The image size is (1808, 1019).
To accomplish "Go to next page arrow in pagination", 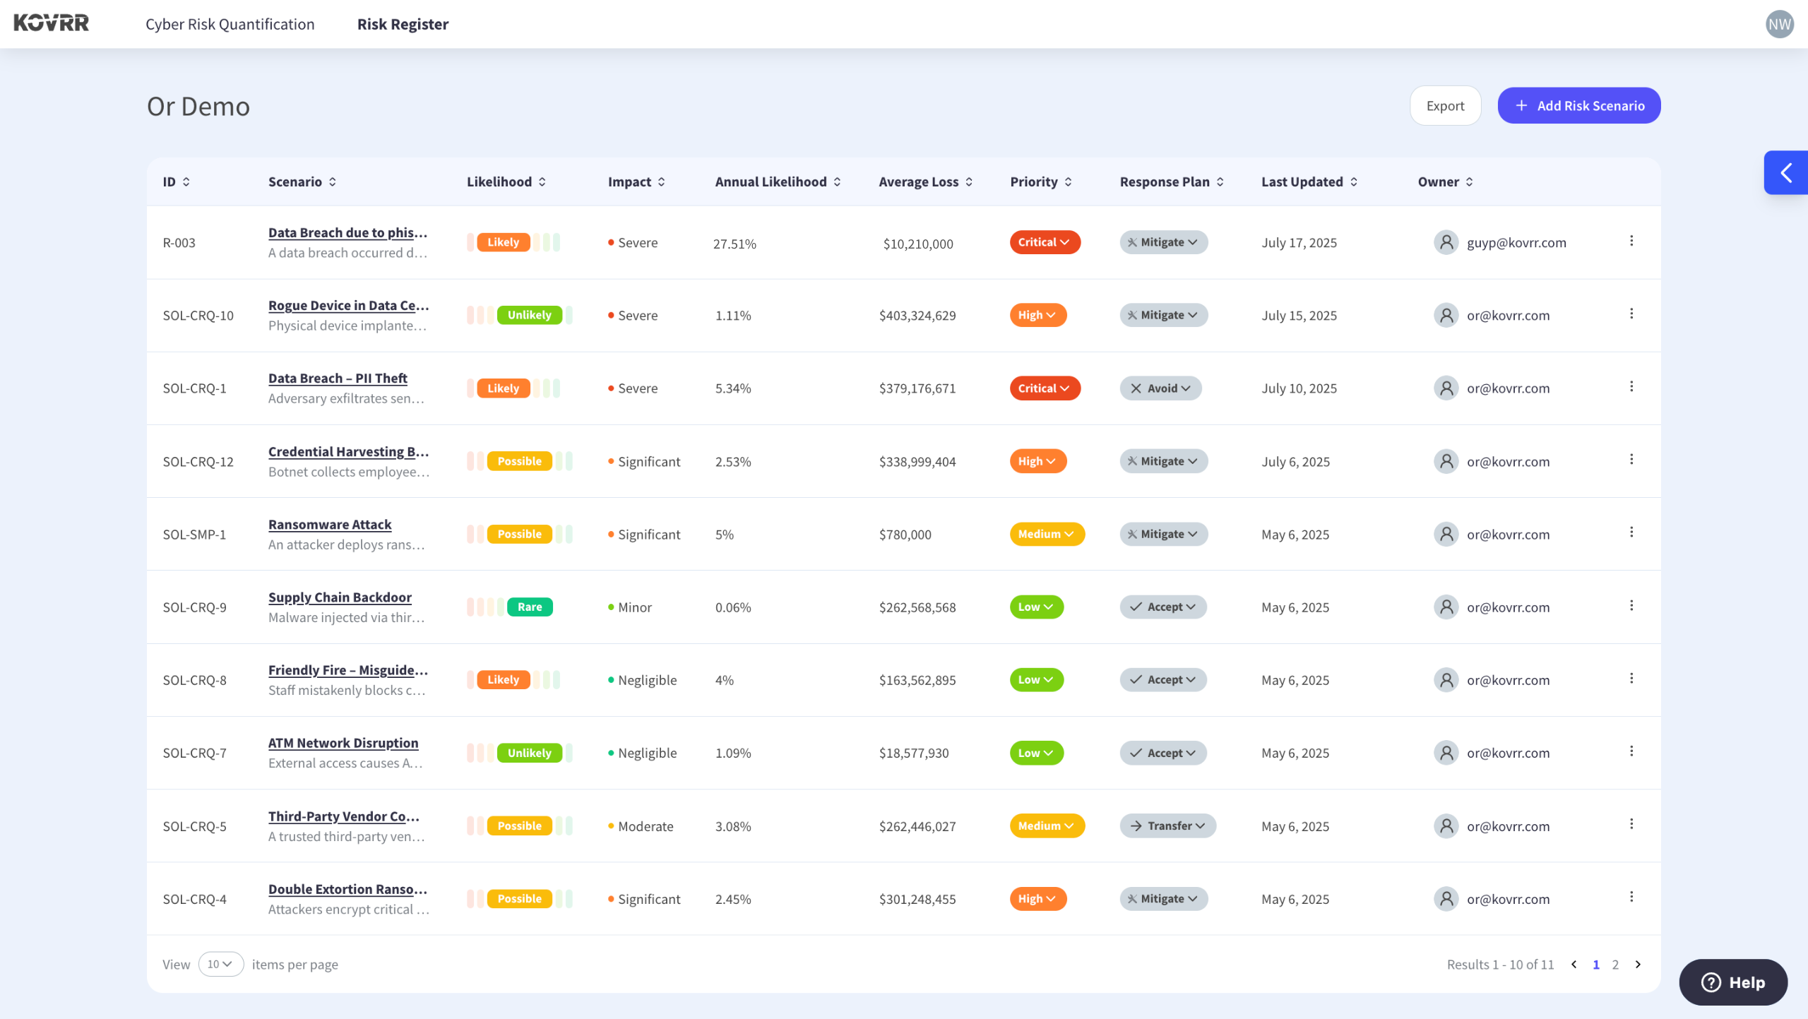I will pyautogui.click(x=1638, y=964).
